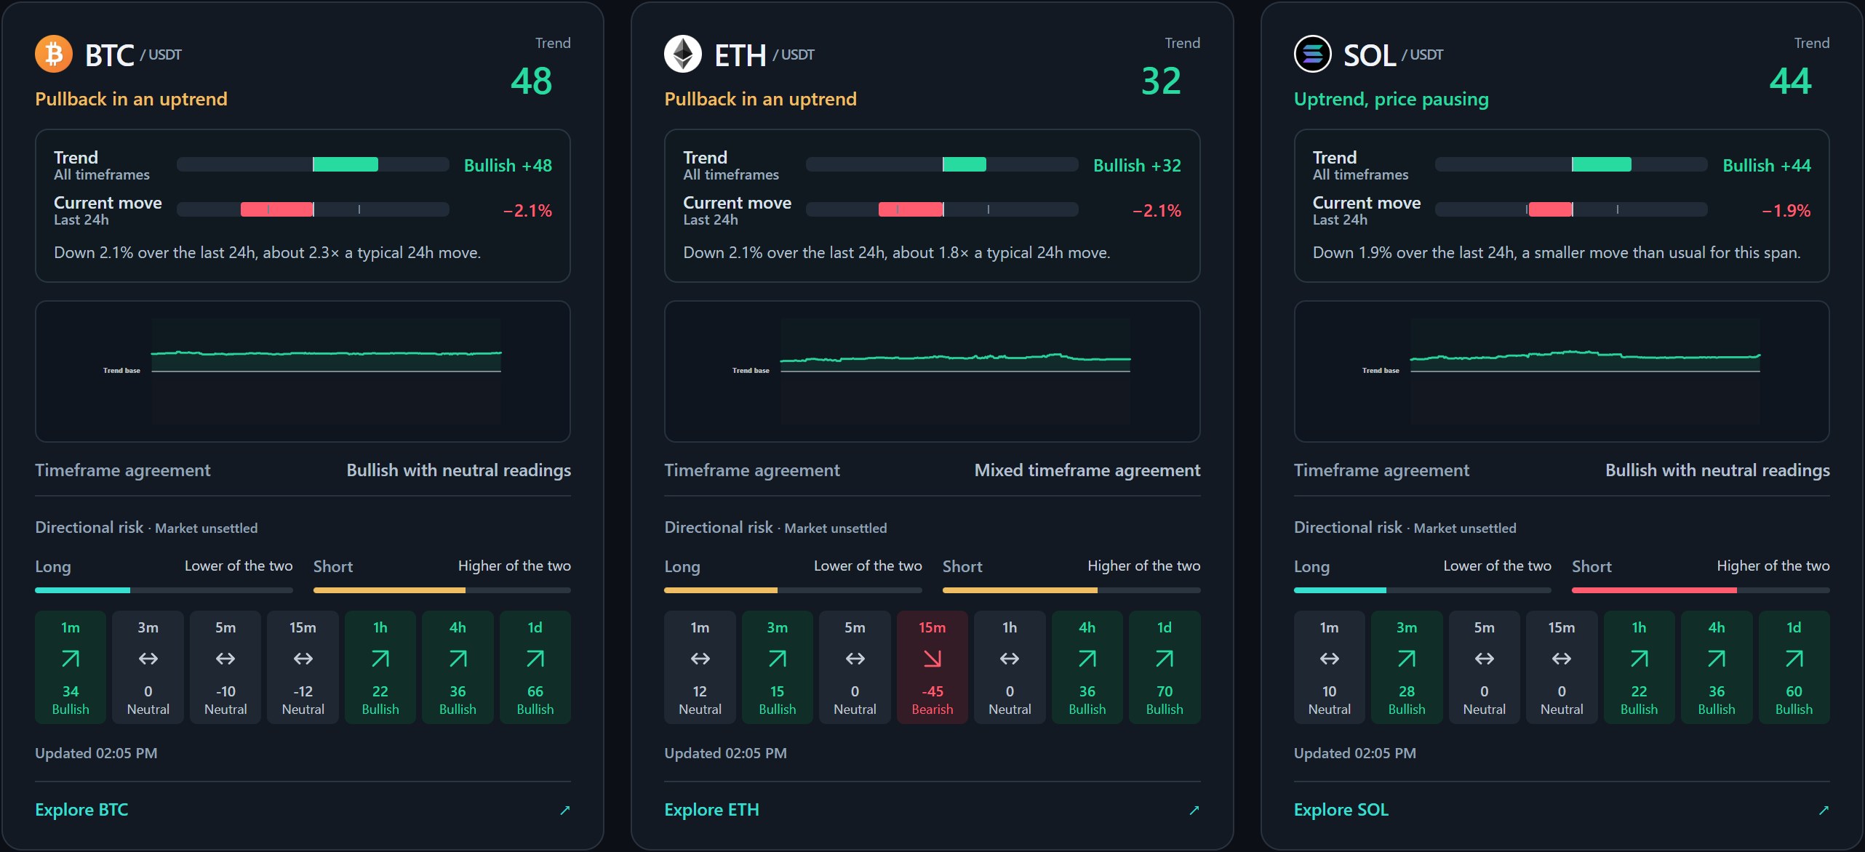Click the SOL trend bar Bullish +44
The image size is (1865, 852).
click(1571, 164)
